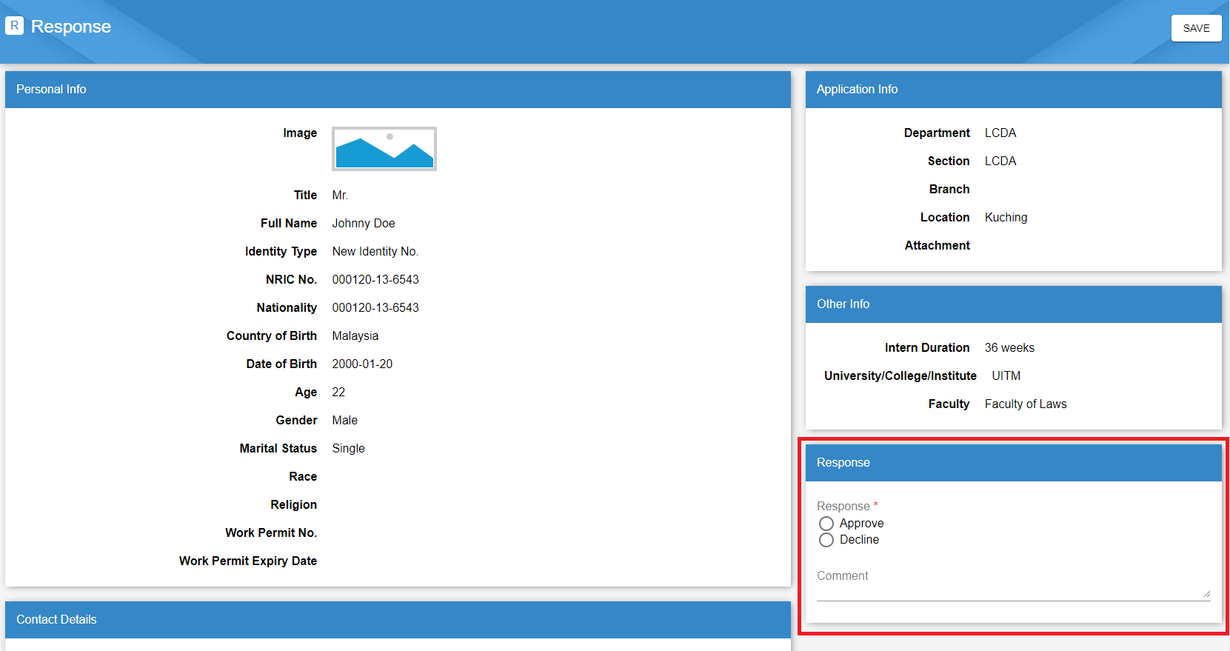Click the Nationality value 000120-13-6543

[x=375, y=308]
